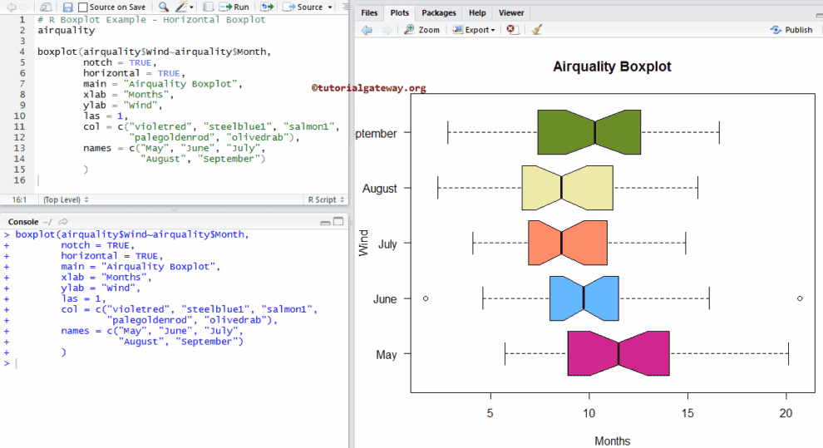Open the (Top Level) scope navigator
Screen dimensions: 823x448
click(x=66, y=199)
